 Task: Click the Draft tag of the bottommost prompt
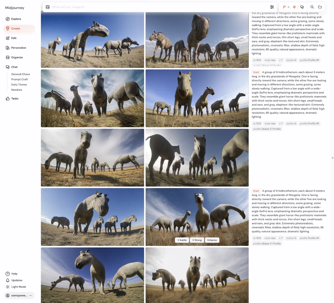[256, 191]
